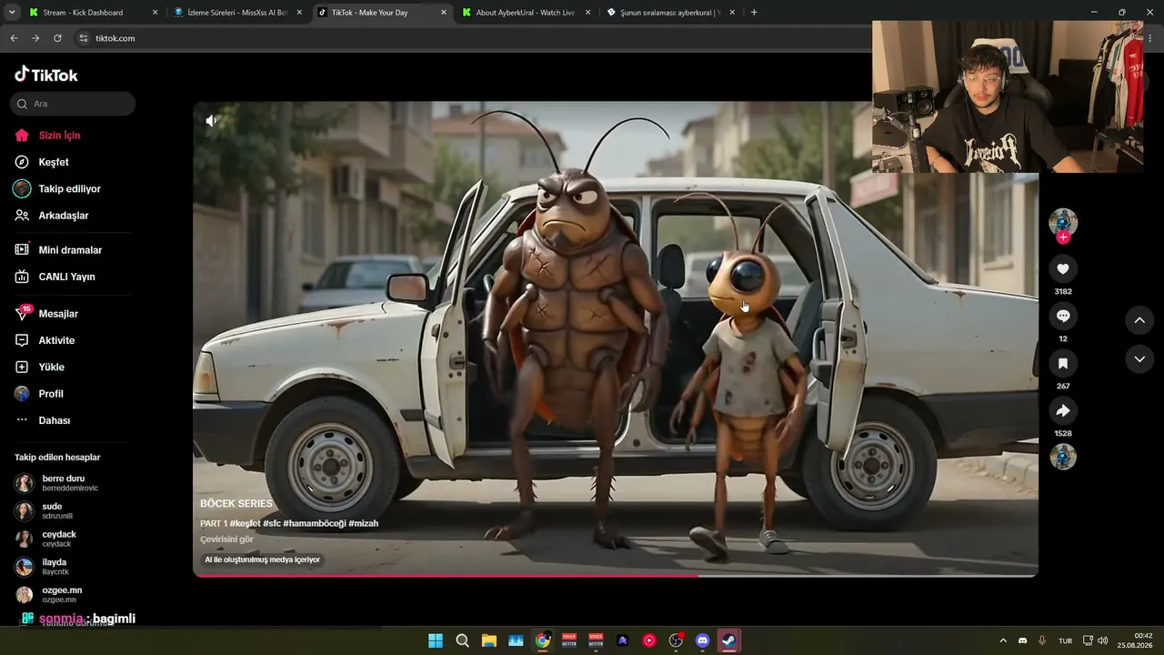The height and width of the screenshot is (655, 1164).
Task: Open the #mizah hashtag
Action: [x=364, y=523]
